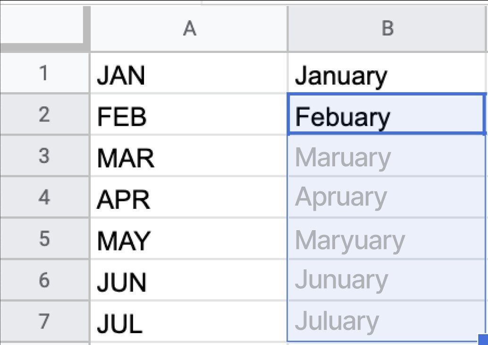Click cell containing MAR
The width and height of the screenshot is (488, 345).
(189, 155)
